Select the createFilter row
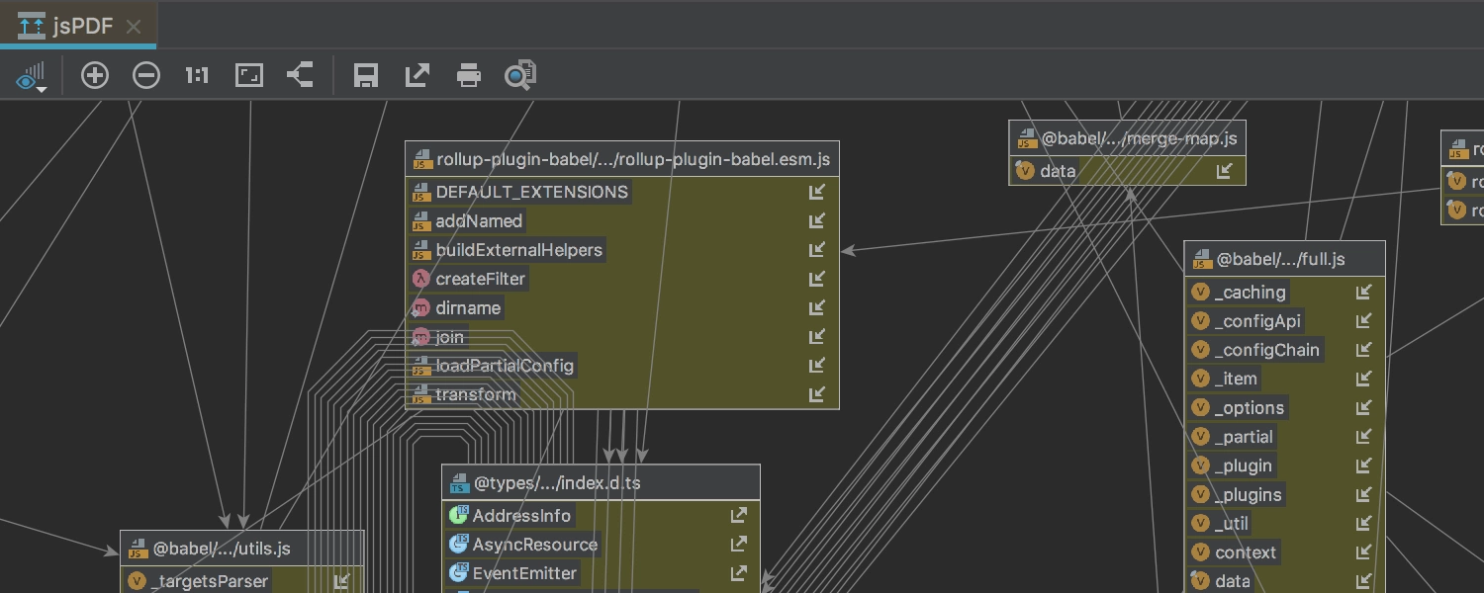The height and width of the screenshot is (593, 1484). [622, 279]
